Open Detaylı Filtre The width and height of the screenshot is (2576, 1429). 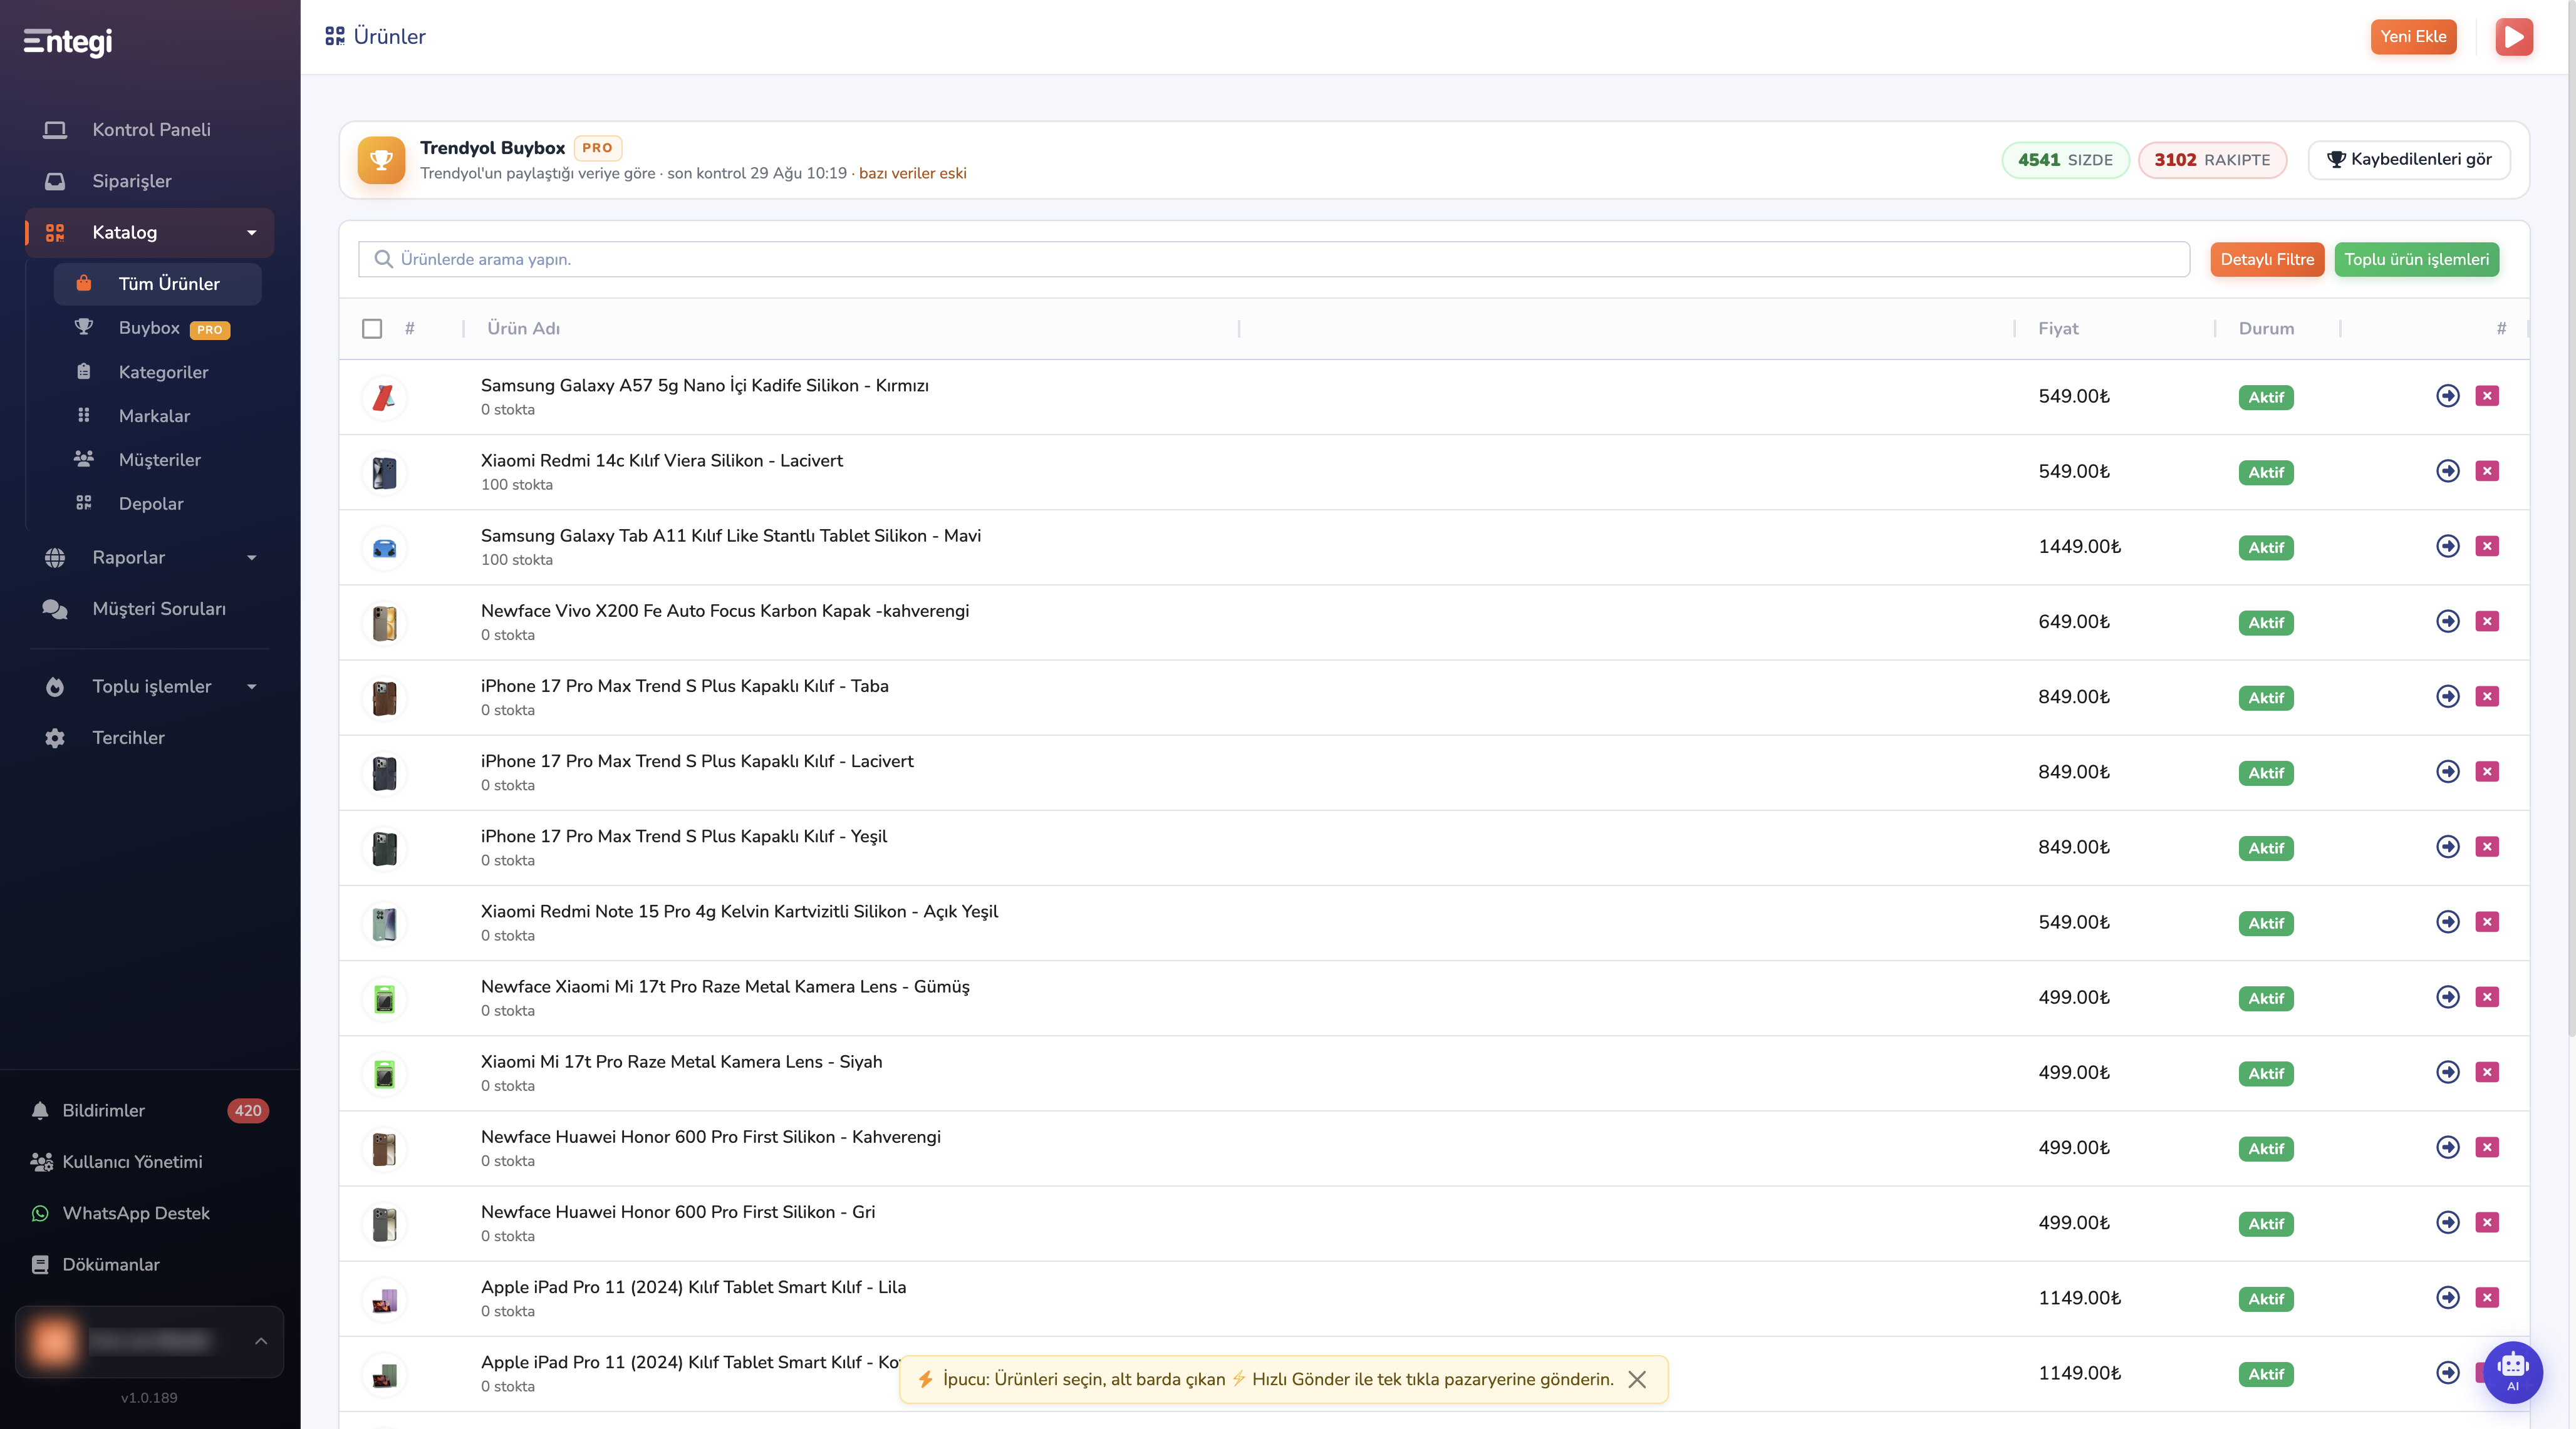pos(2267,259)
